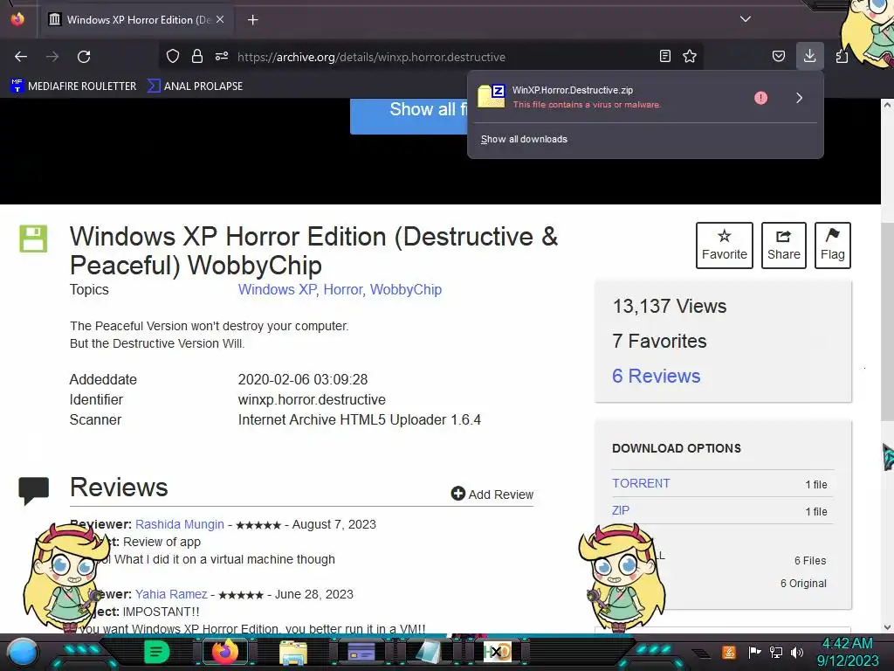Image resolution: width=894 pixels, height=671 pixels.
Task: Switch to Firefox in the taskbar
Action: pos(225,652)
